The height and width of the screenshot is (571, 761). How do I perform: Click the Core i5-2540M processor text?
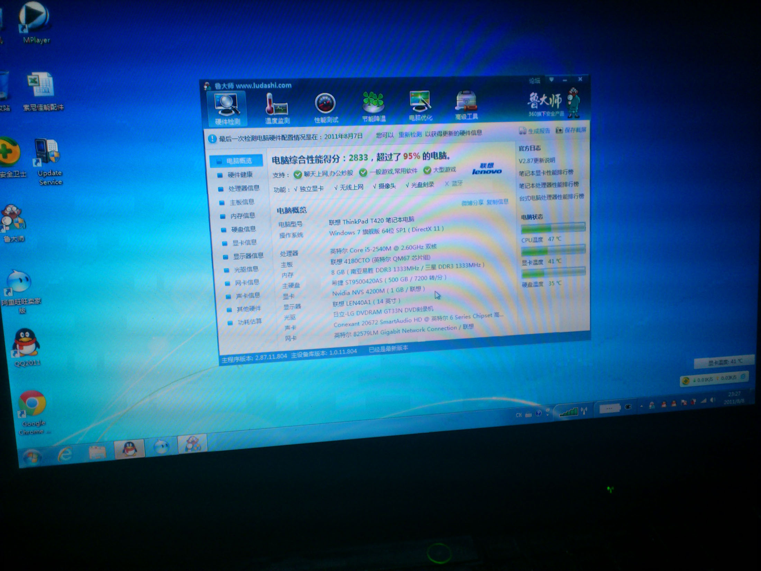(x=383, y=248)
